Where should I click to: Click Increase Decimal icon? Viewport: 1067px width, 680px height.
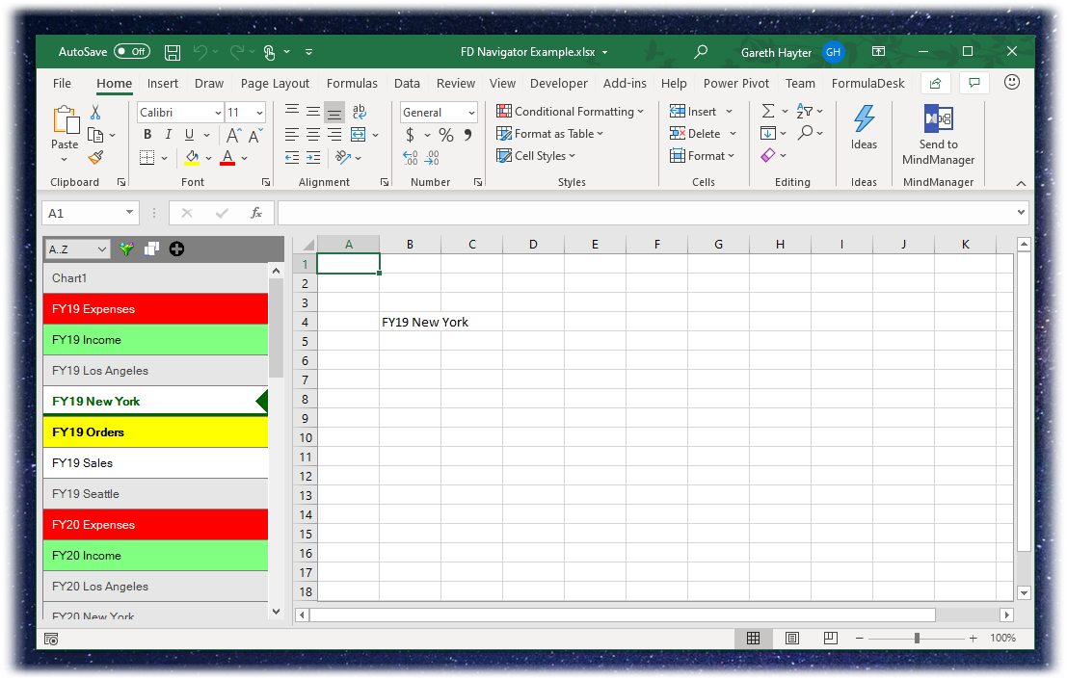point(411,158)
